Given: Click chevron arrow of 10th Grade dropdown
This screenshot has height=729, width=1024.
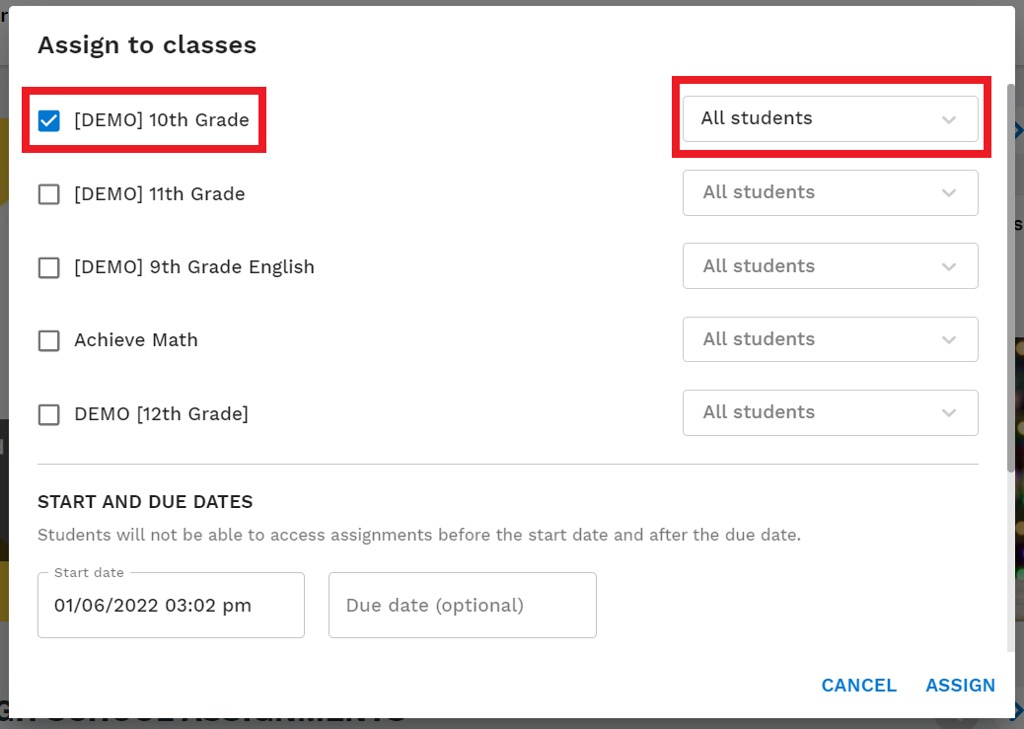Looking at the screenshot, I should pos(949,119).
